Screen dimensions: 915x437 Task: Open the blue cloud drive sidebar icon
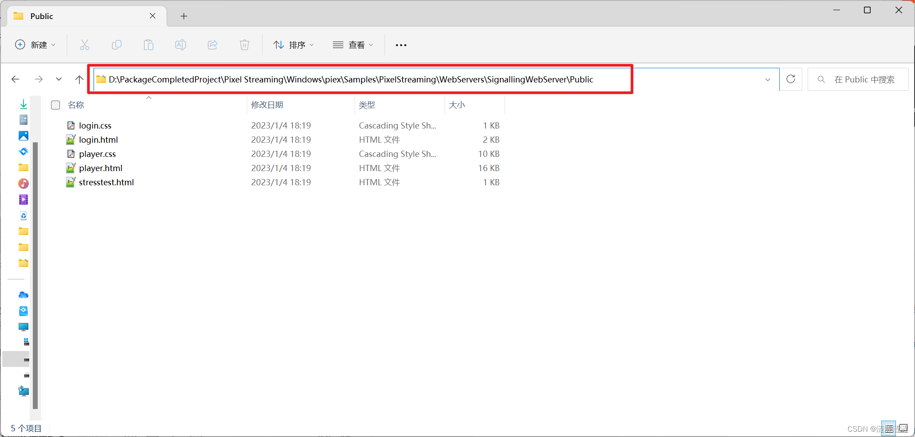(24, 295)
